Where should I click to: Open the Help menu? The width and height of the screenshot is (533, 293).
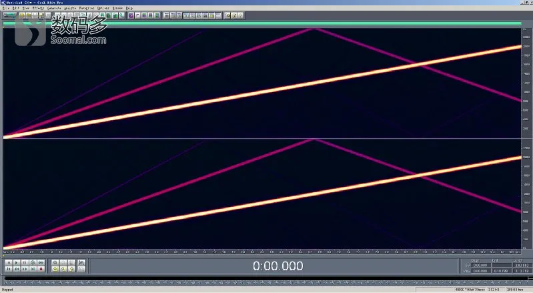click(x=129, y=8)
